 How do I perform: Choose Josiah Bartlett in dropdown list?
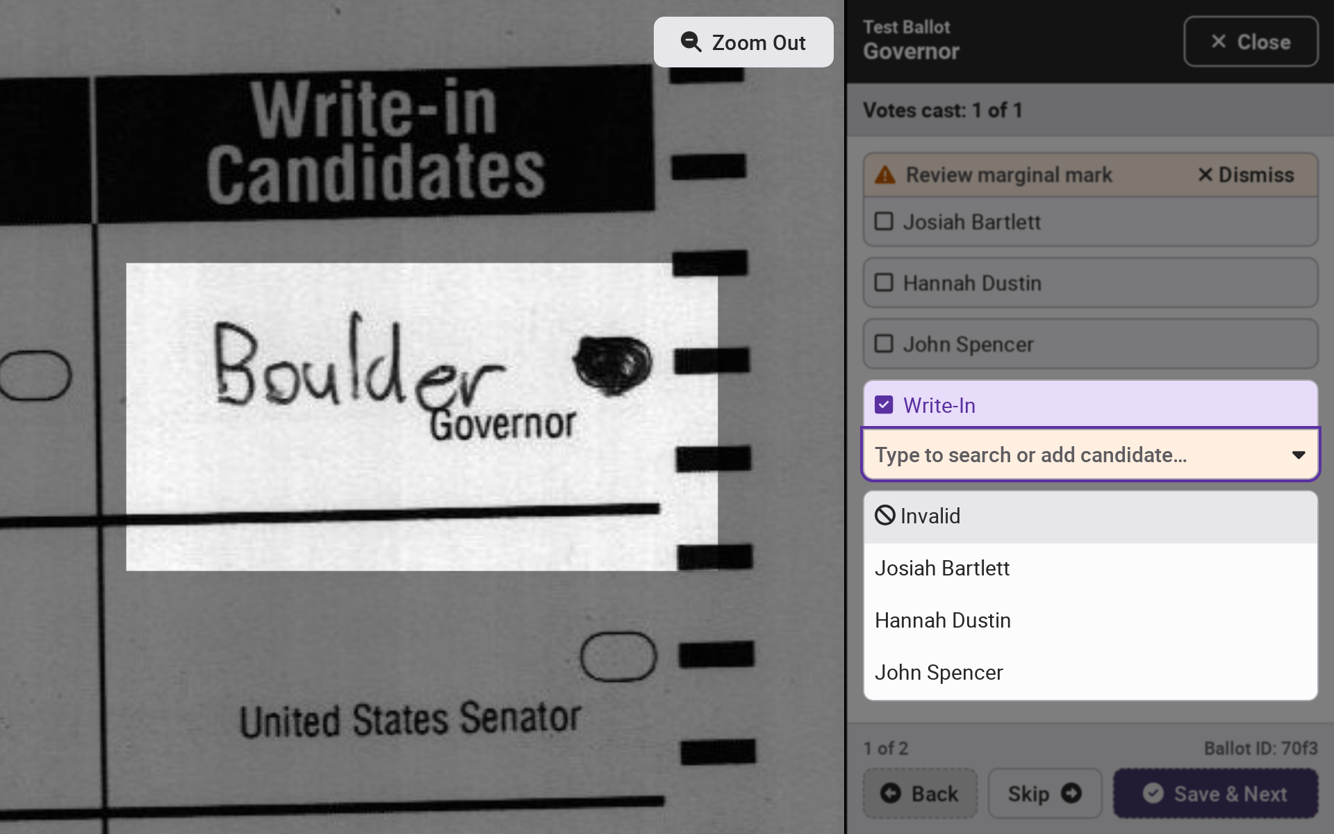tap(942, 569)
